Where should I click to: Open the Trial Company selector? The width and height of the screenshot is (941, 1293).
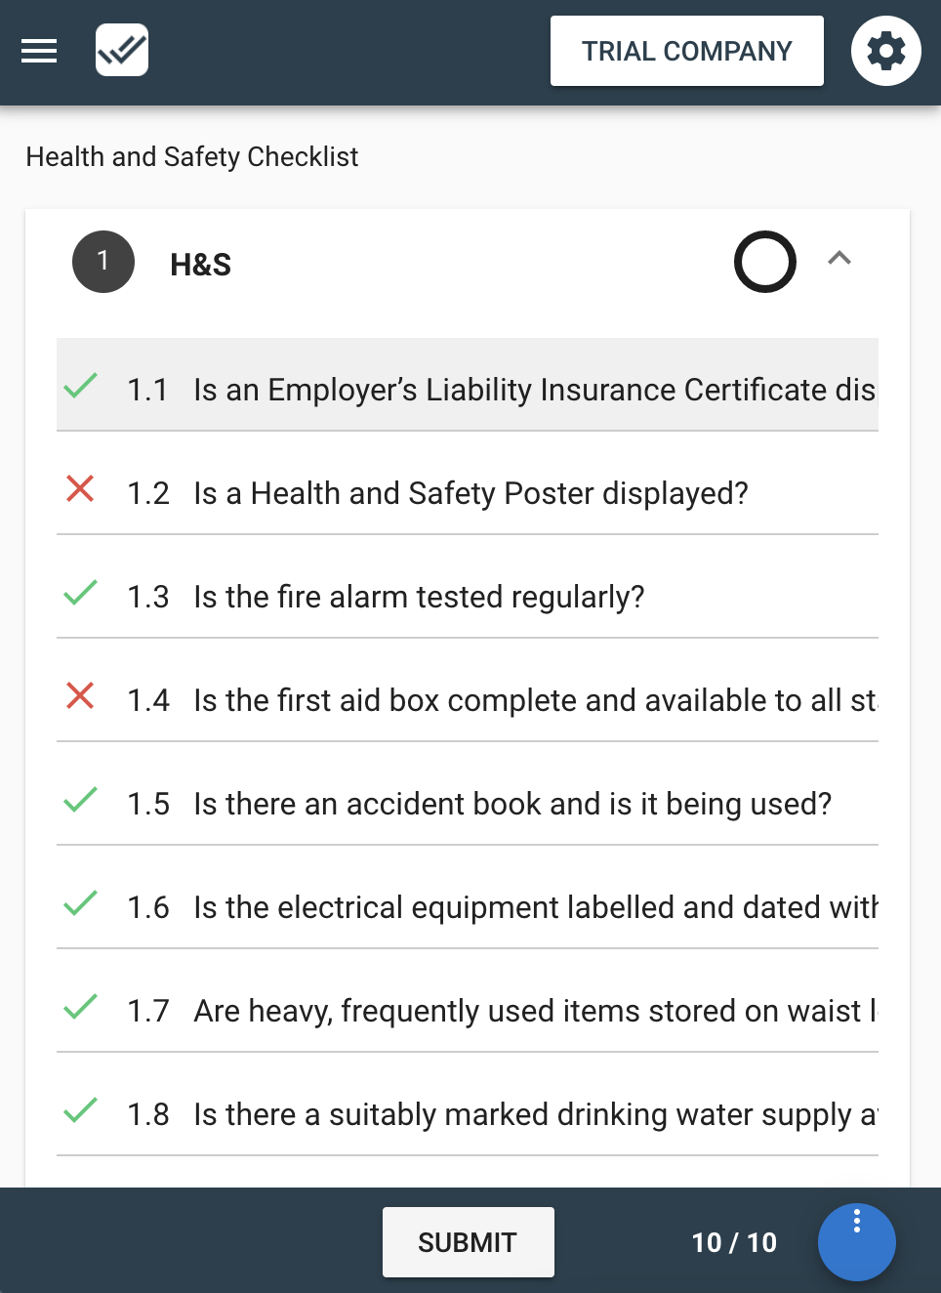(686, 51)
